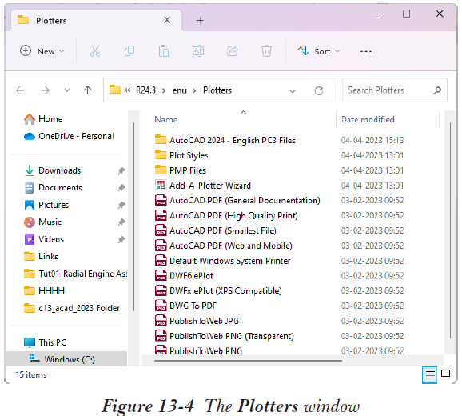Select PublishToWeb PNG (Transparent) file

click(x=225, y=336)
